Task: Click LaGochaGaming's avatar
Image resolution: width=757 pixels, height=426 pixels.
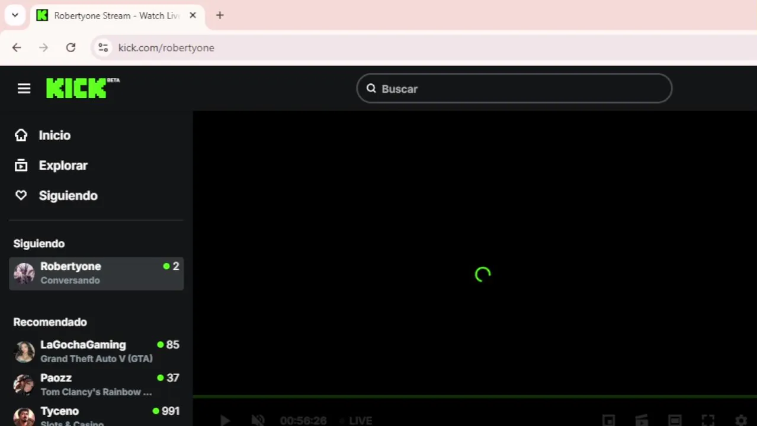Action: point(24,351)
